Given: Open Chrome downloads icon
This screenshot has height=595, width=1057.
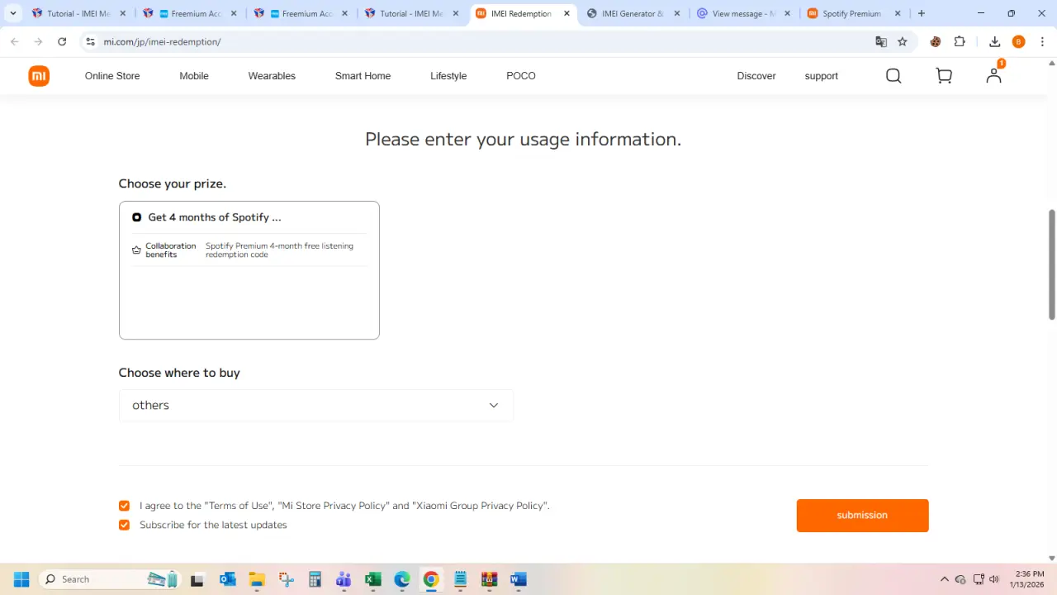Looking at the screenshot, I should [995, 41].
